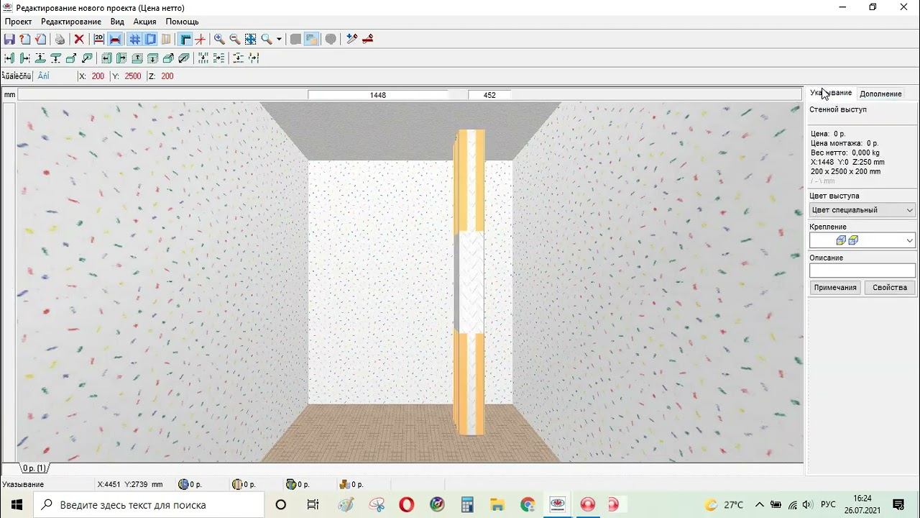Open the zoom magnifier dropdown arrow
Viewport: 920px width, 518px height.
(279, 39)
